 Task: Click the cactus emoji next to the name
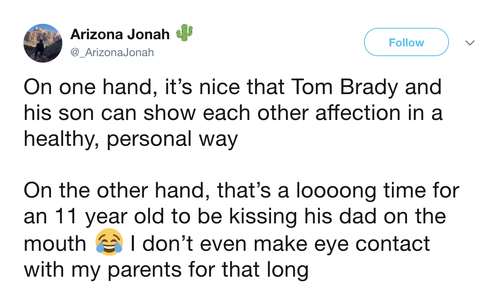click(x=184, y=32)
